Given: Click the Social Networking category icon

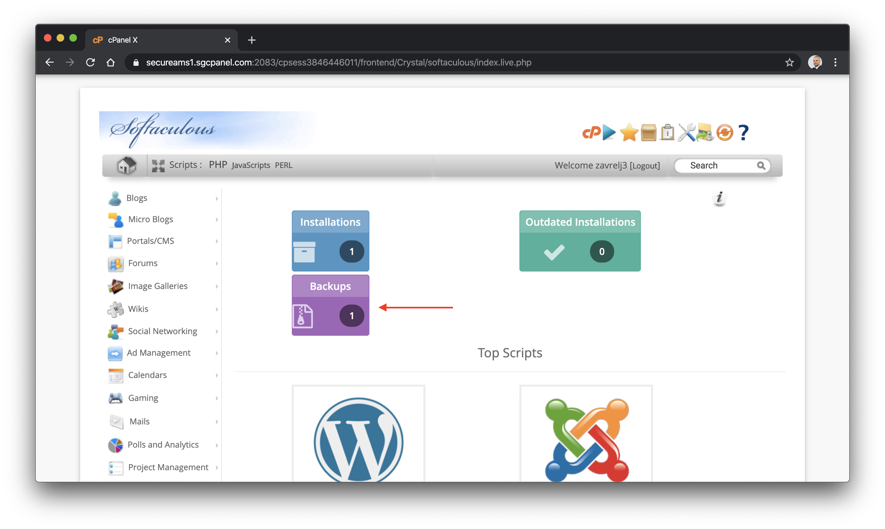Looking at the screenshot, I should 116,332.
